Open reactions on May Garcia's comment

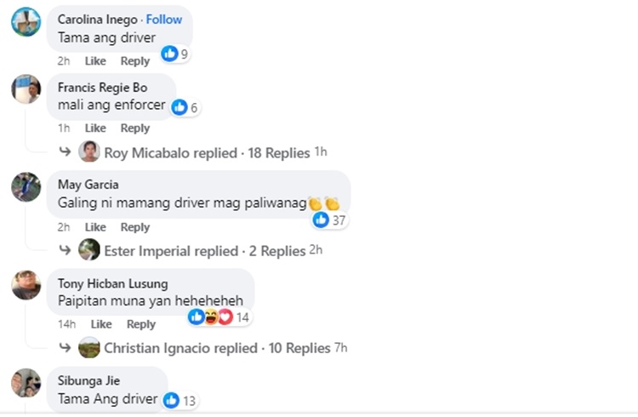coord(328,220)
